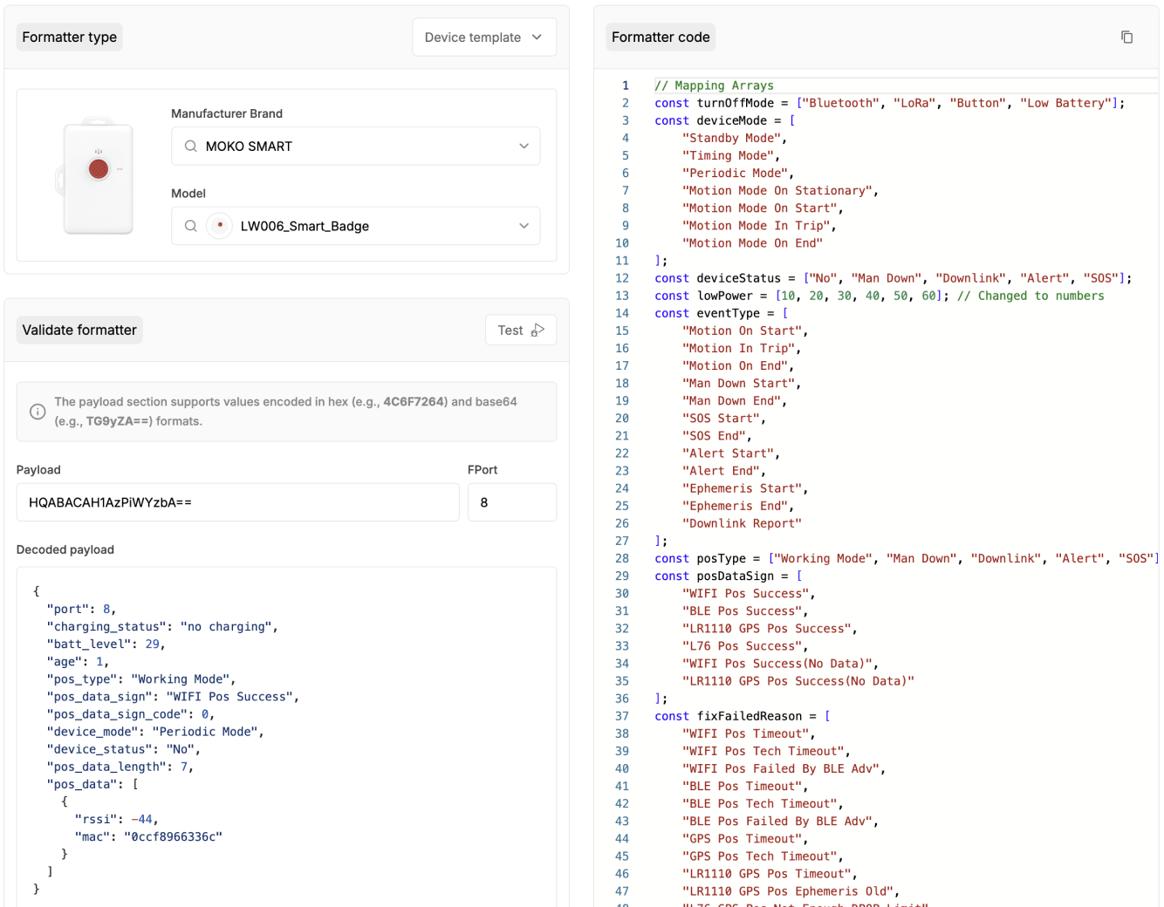Click the code line "const fixFailedReason = ["

click(x=742, y=716)
